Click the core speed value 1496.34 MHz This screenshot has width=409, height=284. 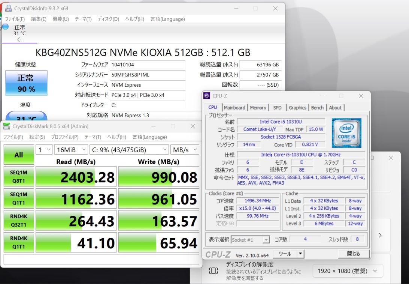258,201
